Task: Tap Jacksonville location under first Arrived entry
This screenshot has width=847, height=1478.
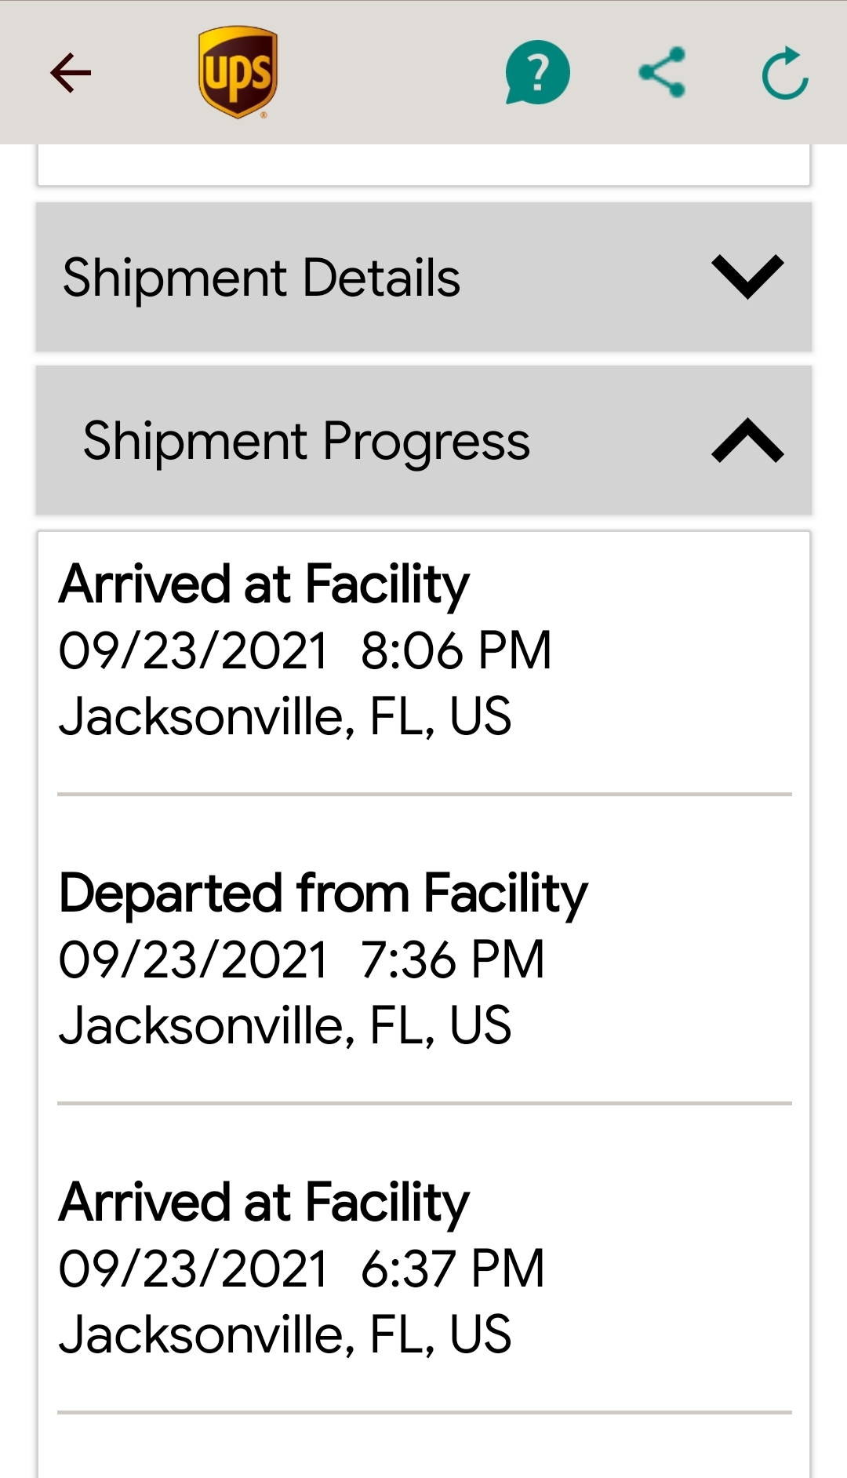Action: click(x=285, y=717)
